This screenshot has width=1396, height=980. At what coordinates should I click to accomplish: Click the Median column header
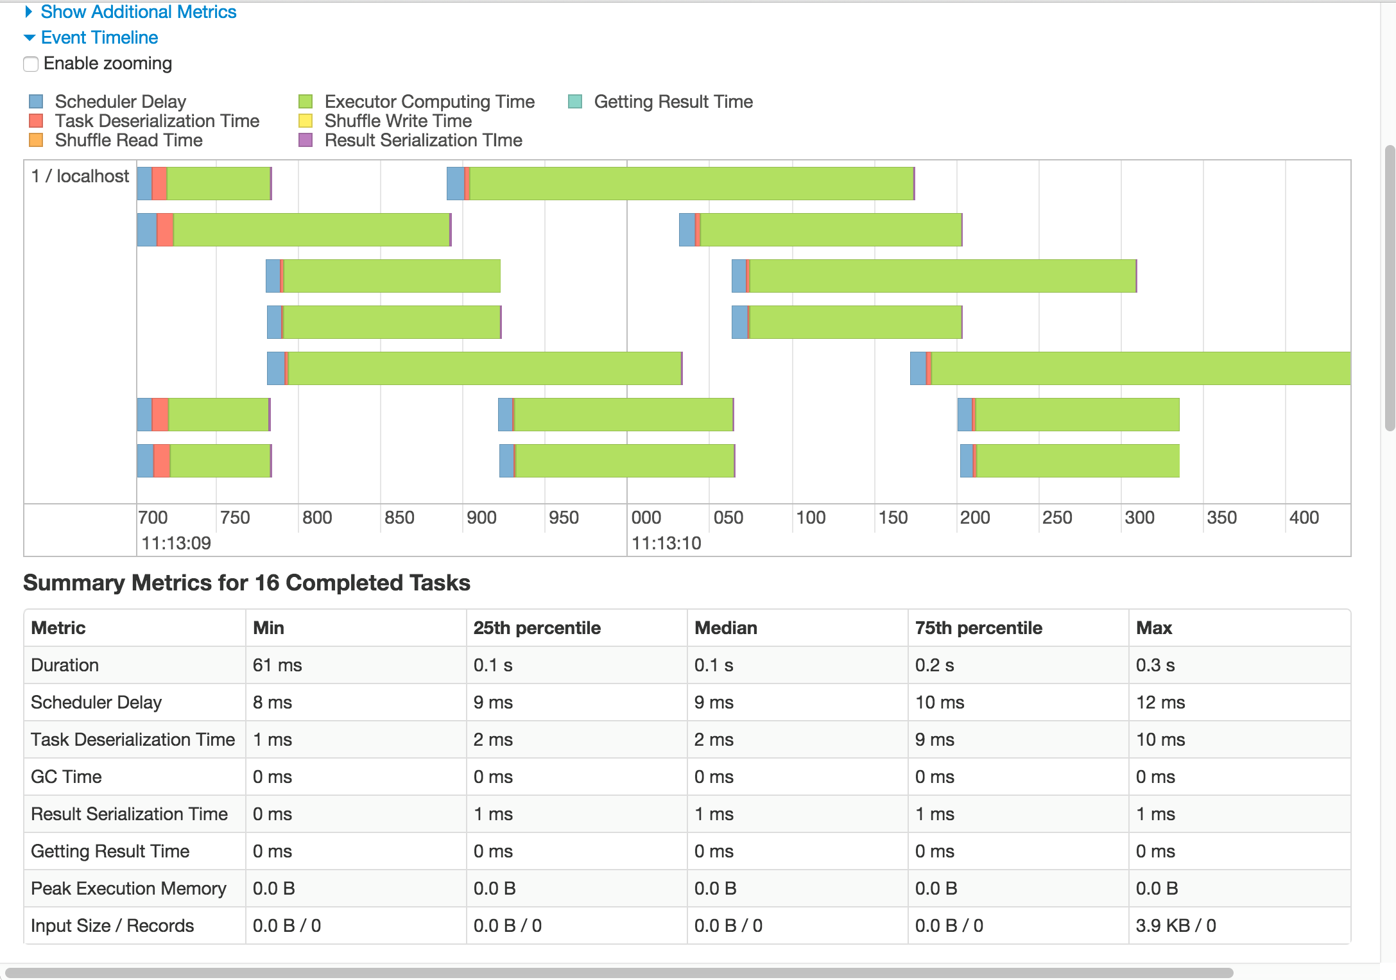point(726,628)
